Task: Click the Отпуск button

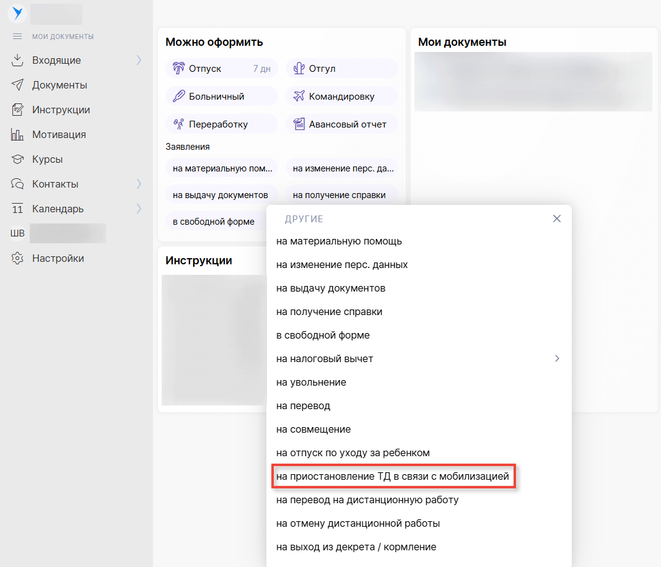Action: coord(221,69)
